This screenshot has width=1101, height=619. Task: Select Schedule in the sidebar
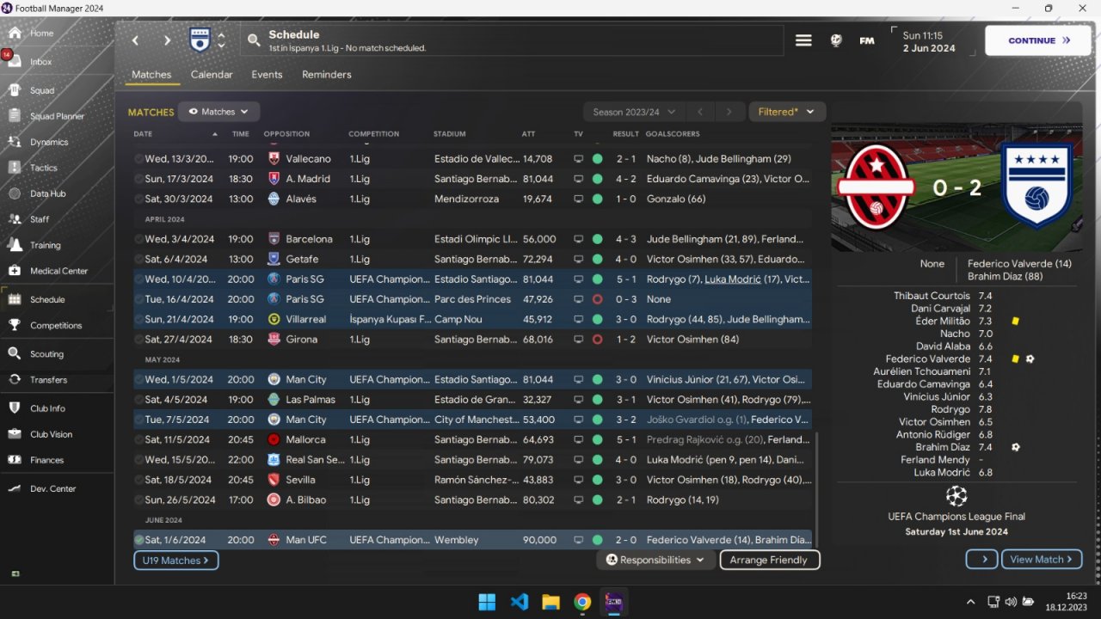click(x=57, y=299)
